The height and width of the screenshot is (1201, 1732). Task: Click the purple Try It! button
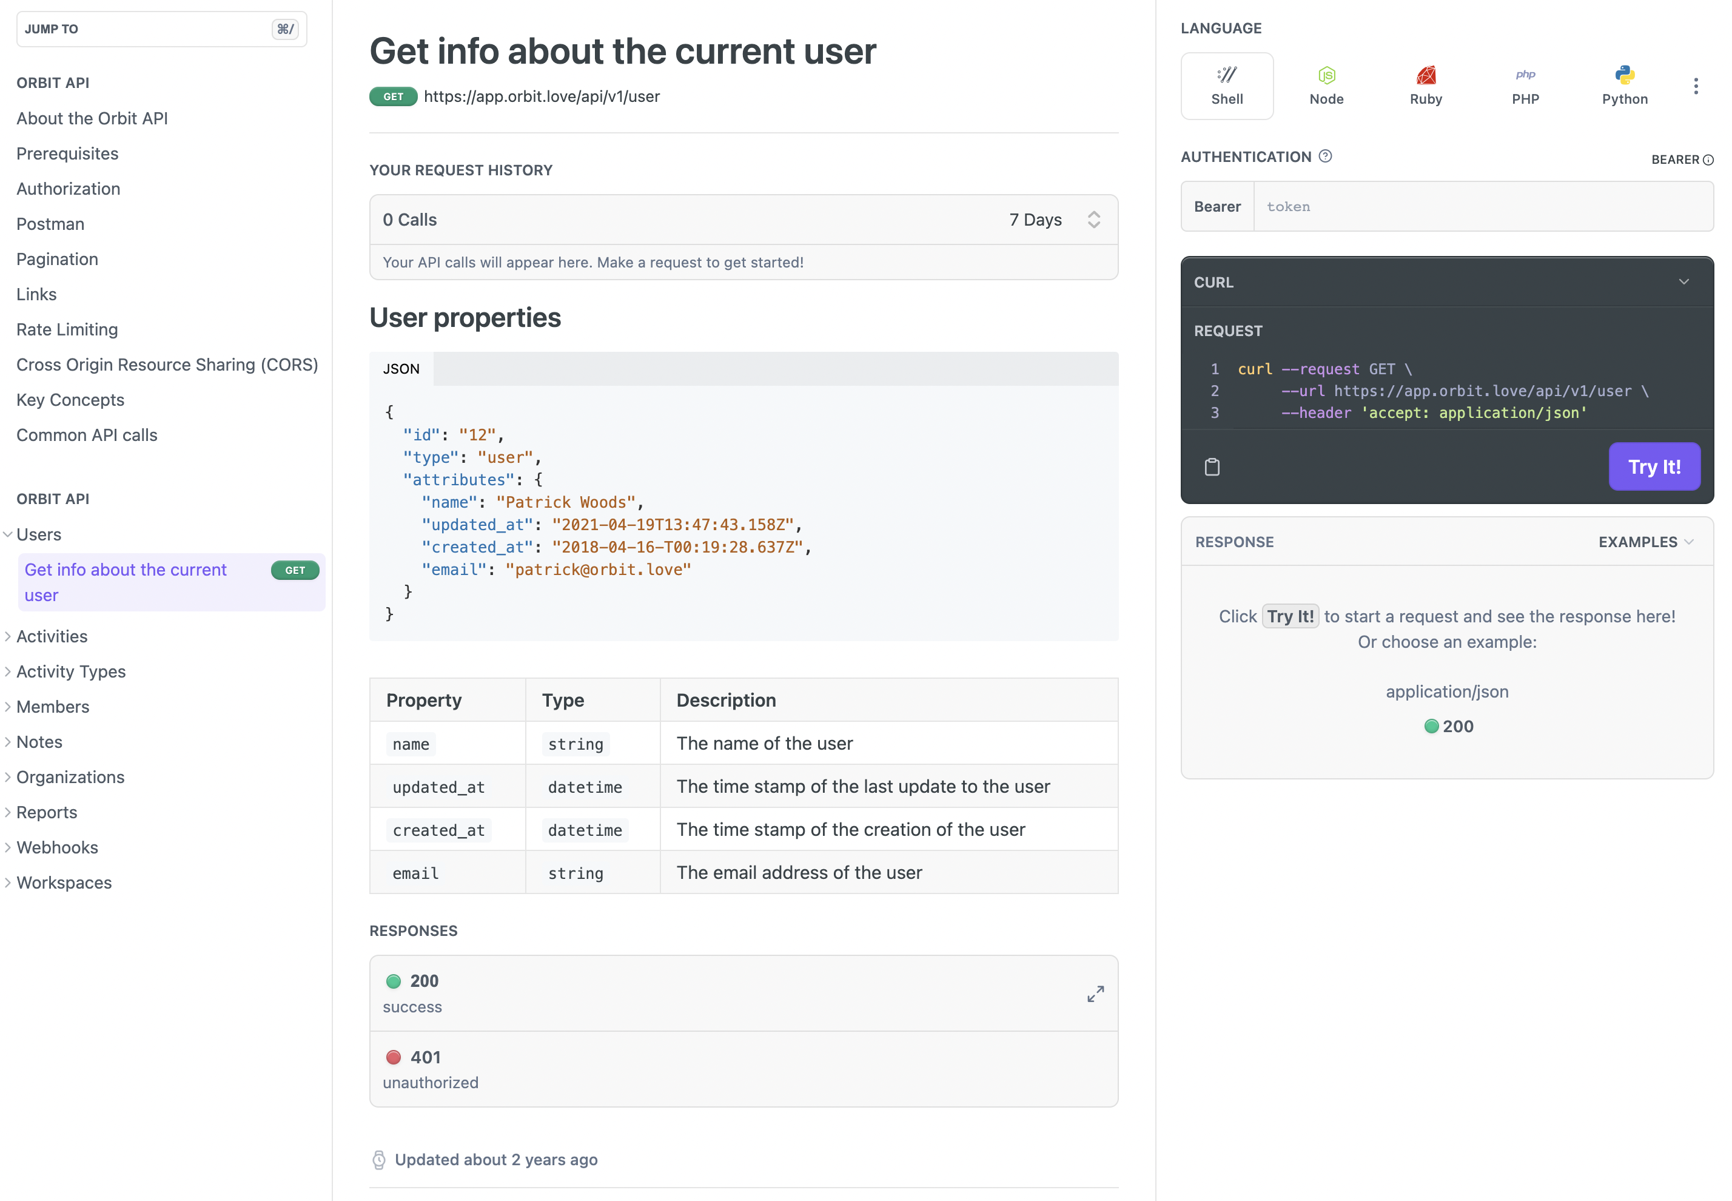point(1654,466)
